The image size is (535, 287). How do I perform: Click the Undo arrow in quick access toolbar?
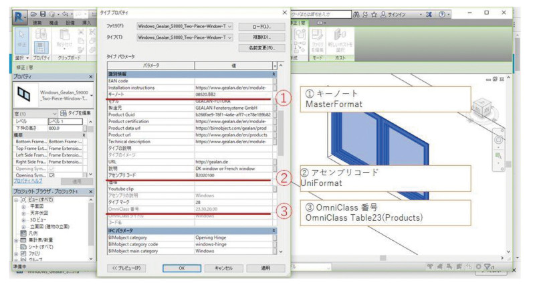pyautogui.click(x=65, y=14)
